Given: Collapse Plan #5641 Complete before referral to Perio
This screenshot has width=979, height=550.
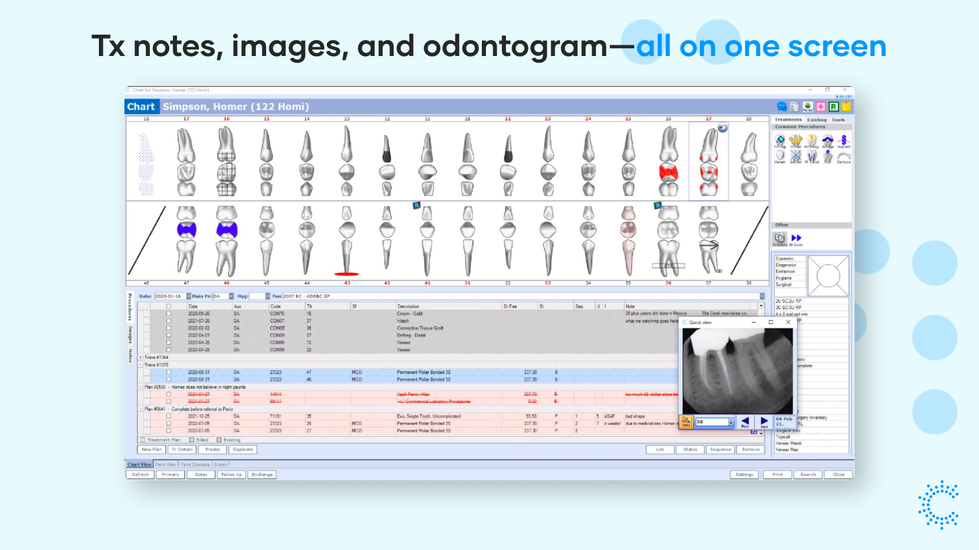Looking at the screenshot, I should pos(141,409).
